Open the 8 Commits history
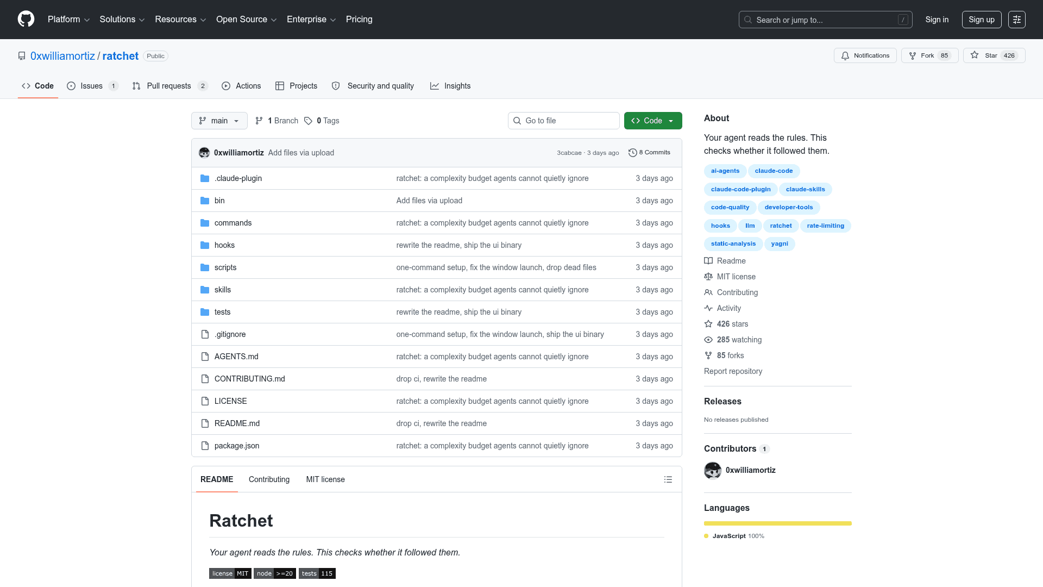The width and height of the screenshot is (1043, 587). click(649, 153)
